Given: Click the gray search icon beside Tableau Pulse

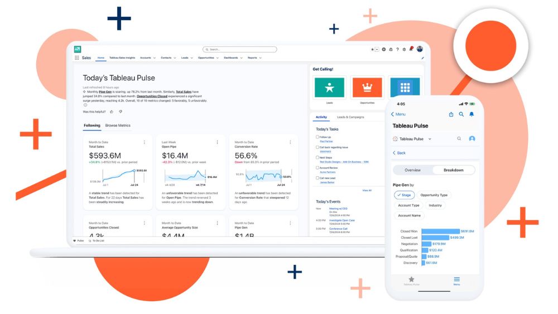Looking at the screenshot, I should pyautogui.click(x=459, y=139).
